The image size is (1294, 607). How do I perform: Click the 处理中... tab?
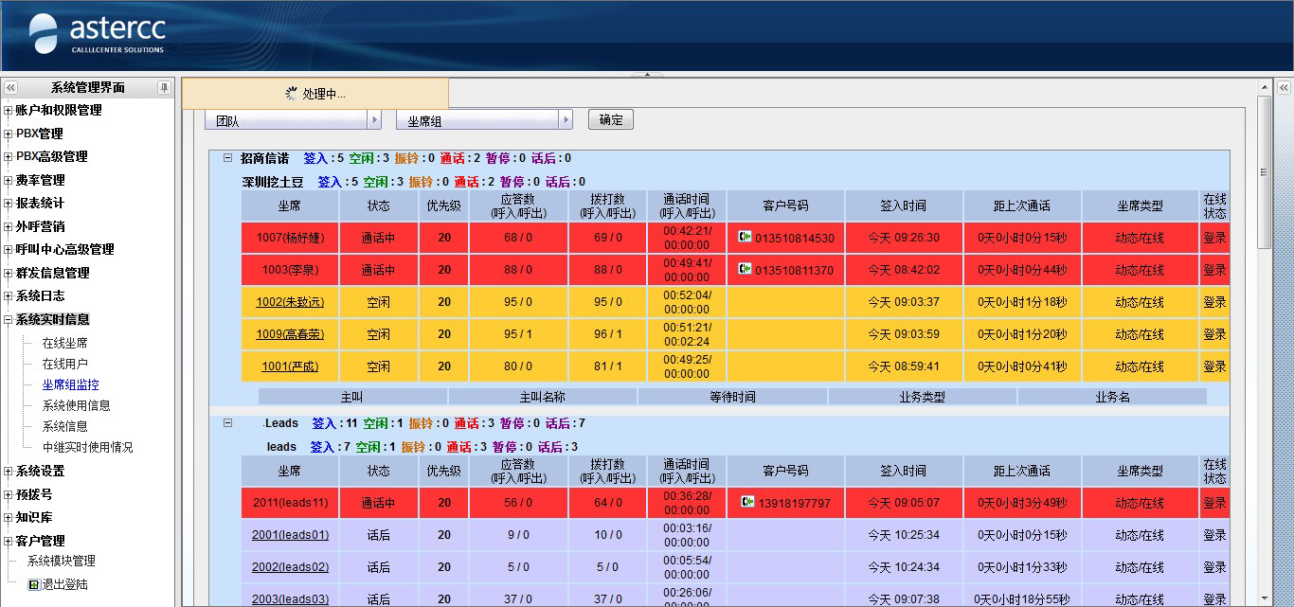[315, 94]
